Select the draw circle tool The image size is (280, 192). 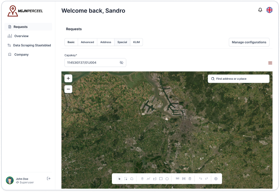coord(167,179)
